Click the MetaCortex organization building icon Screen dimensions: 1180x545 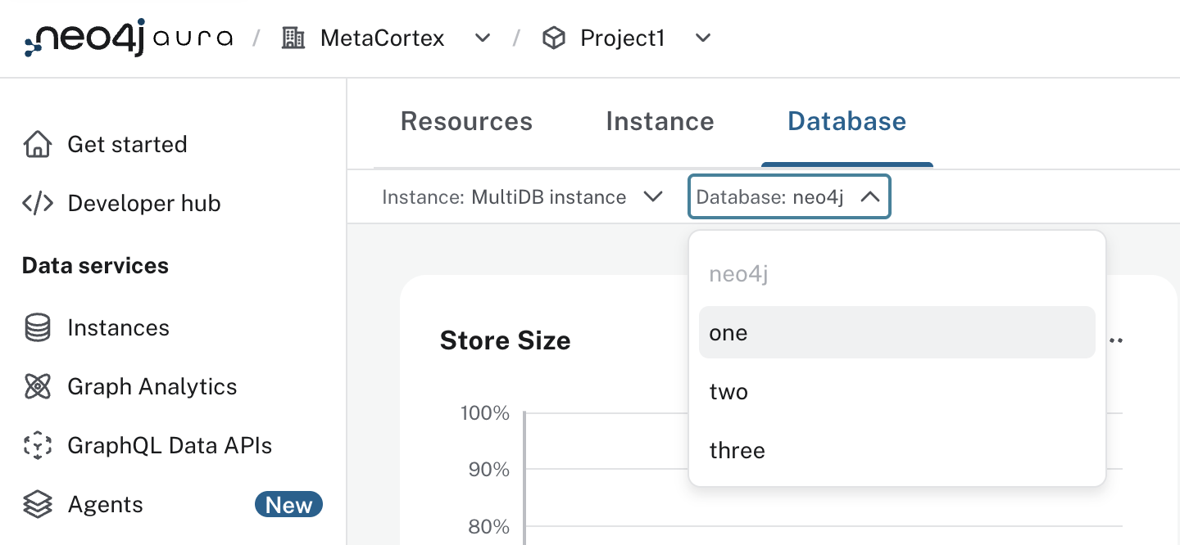(x=293, y=38)
